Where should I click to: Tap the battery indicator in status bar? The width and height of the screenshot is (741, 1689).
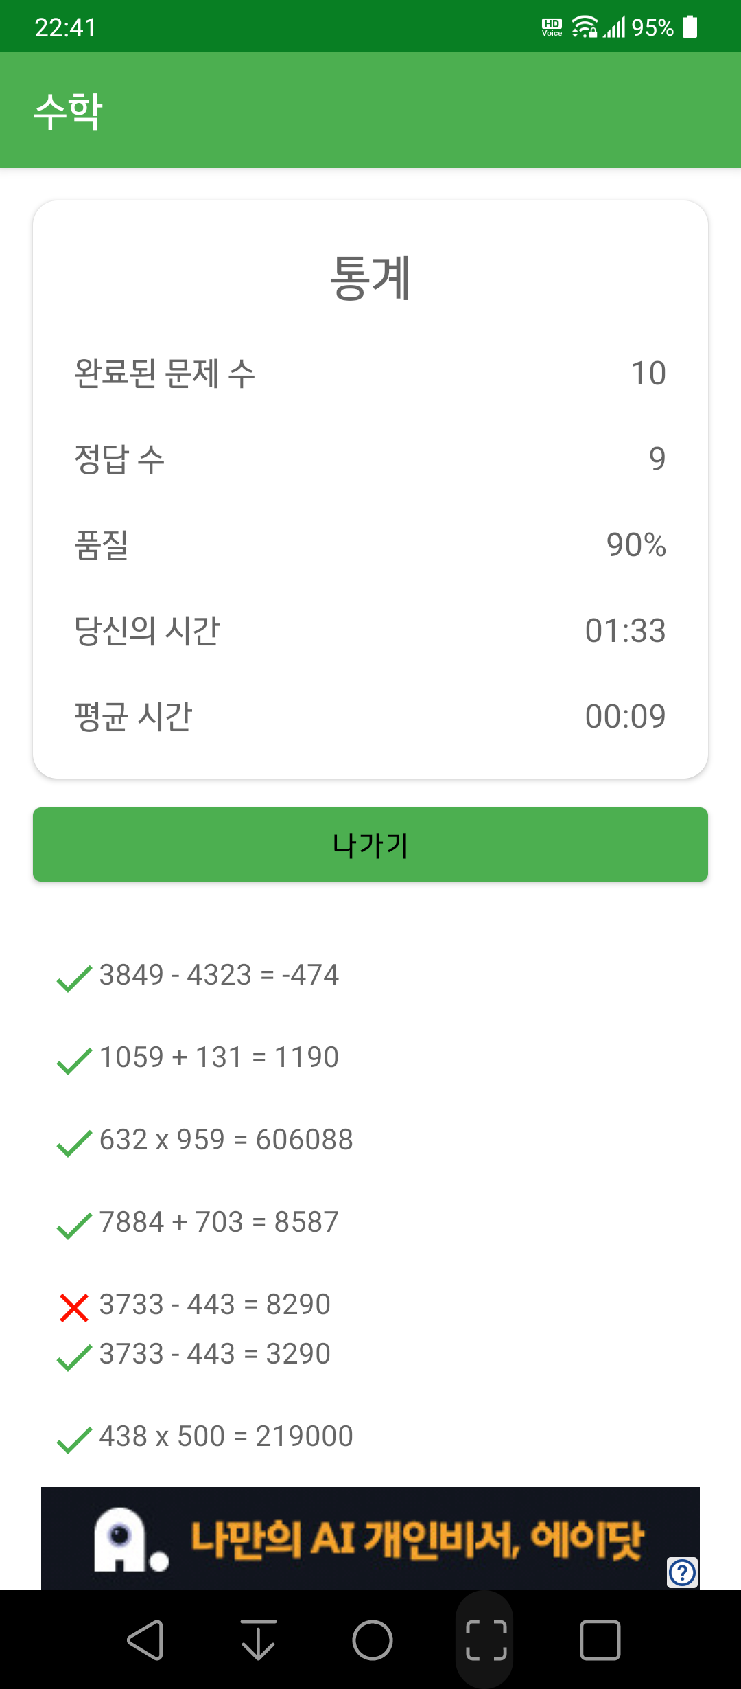click(x=690, y=27)
